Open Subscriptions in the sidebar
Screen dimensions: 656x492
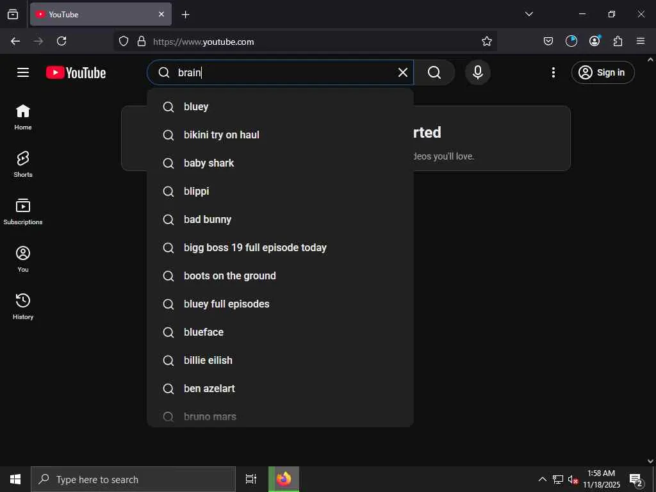(x=23, y=212)
